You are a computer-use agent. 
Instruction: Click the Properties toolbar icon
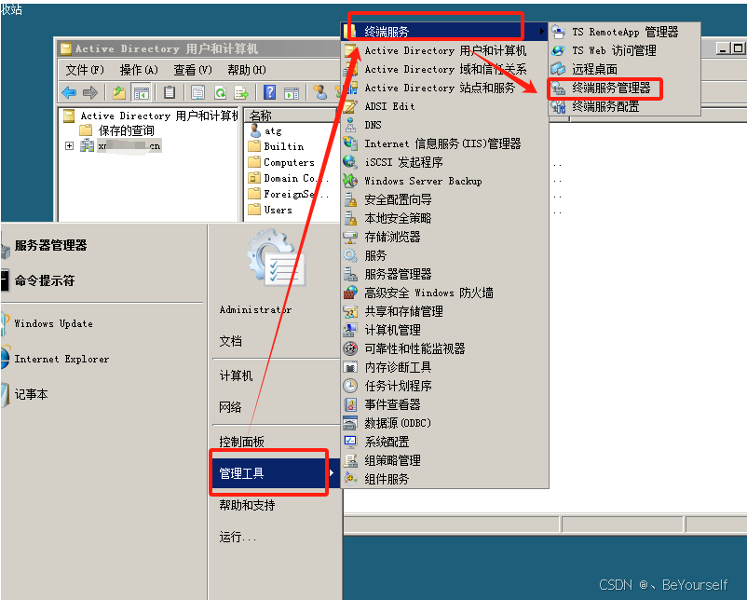click(x=197, y=92)
